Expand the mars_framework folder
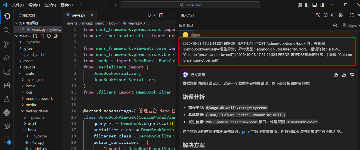 coord(39,98)
